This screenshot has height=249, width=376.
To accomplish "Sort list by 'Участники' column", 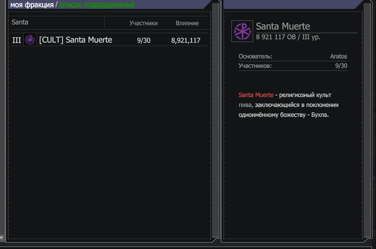I will [x=143, y=23].
